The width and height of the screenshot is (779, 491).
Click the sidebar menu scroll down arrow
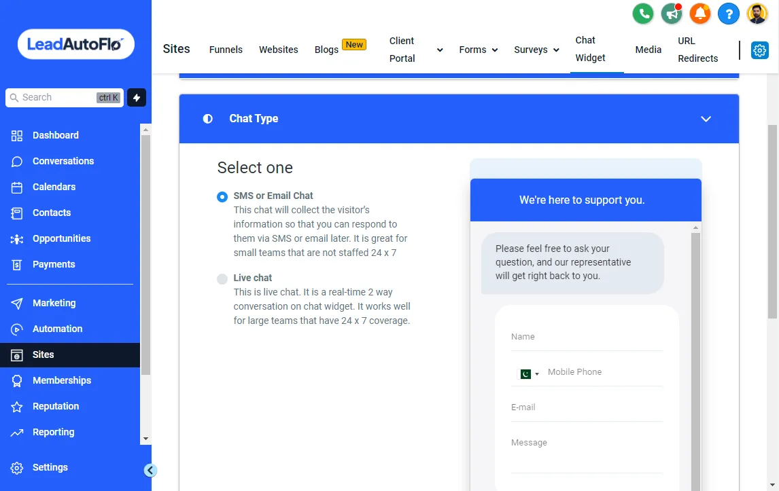tap(145, 439)
